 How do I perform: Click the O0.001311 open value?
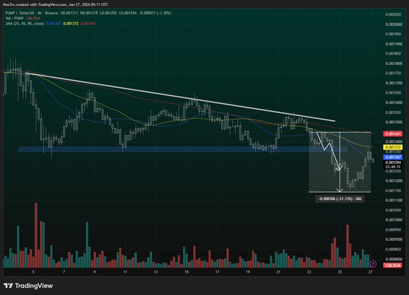(69, 13)
